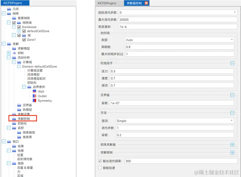Click the 结果 folder icon
Viewport: 241px width, 177px height.
[x=14, y=146]
